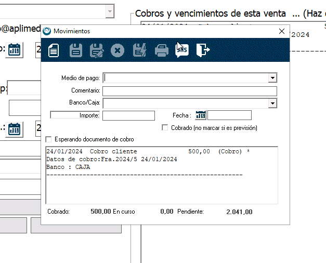
Task: Click the Fecha date input field
Action: [229, 115]
